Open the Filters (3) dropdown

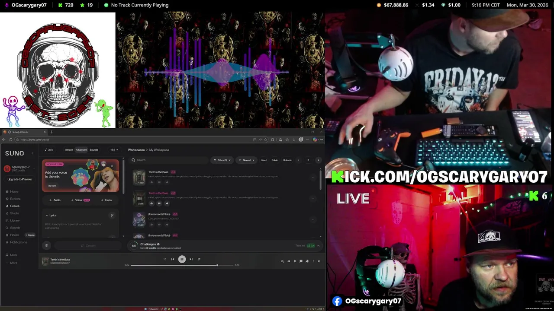point(222,160)
